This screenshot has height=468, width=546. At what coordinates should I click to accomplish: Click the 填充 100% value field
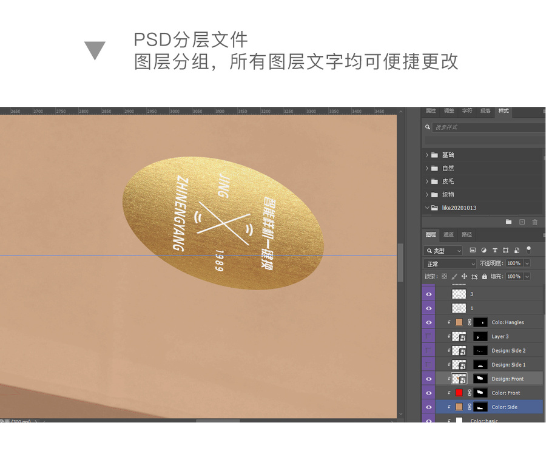[x=514, y=277]
